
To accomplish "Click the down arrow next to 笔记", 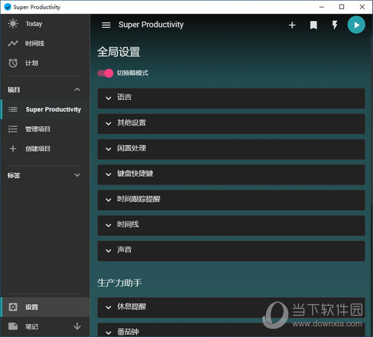I will pos(77,326).
